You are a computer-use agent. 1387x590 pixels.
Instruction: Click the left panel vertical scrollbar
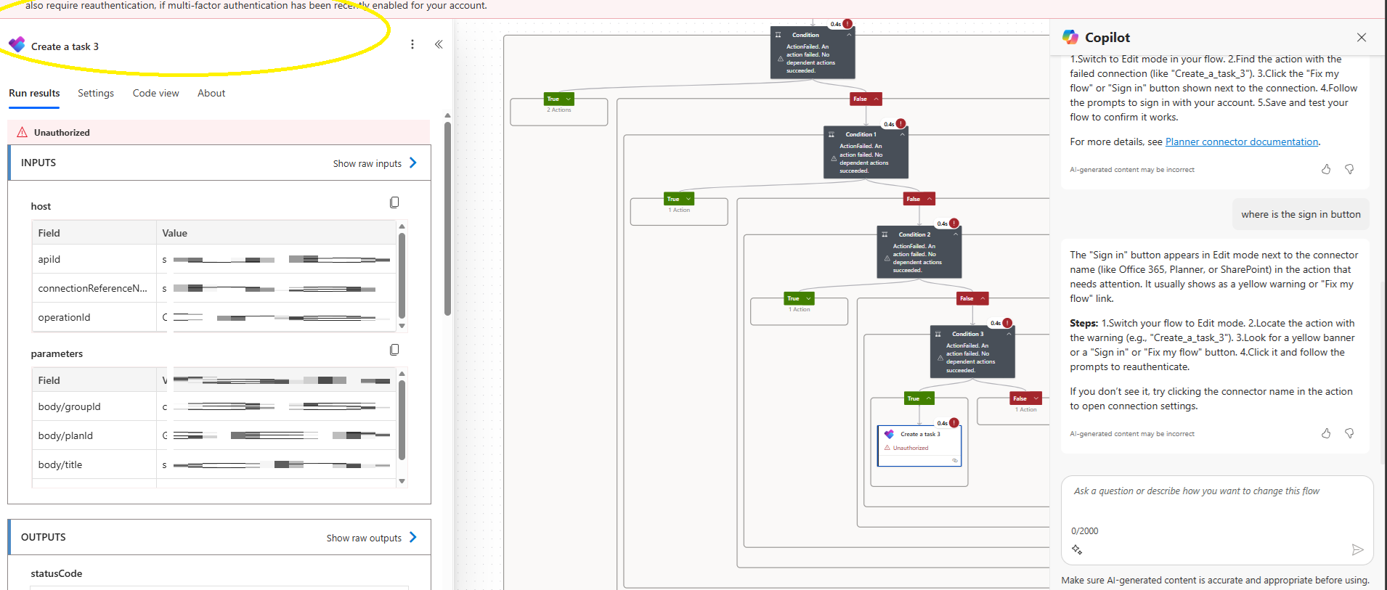tap(447, 218)
